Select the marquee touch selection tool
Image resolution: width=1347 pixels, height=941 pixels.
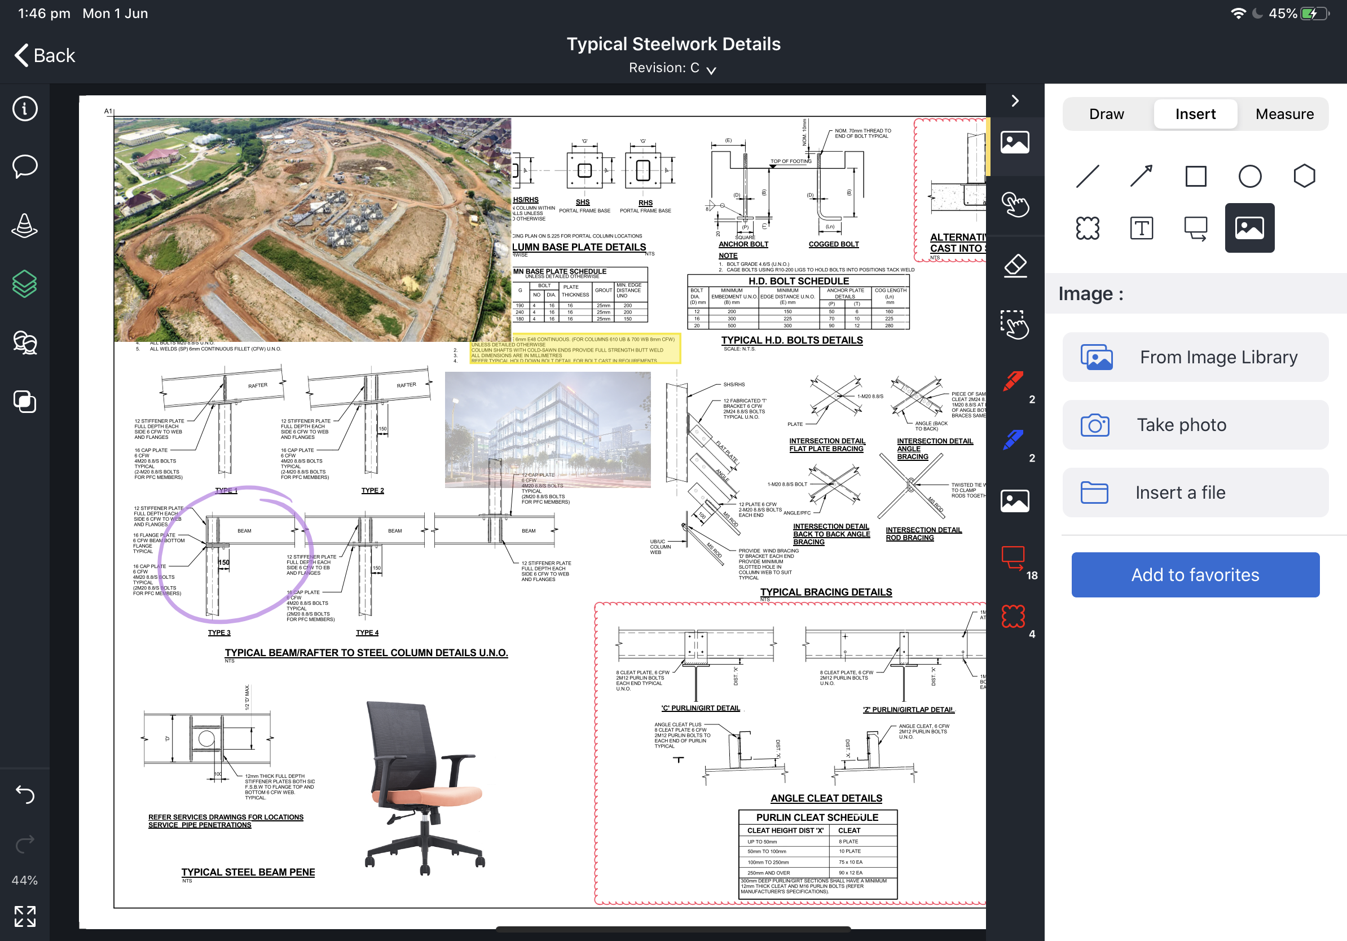tap(1015, 324)
